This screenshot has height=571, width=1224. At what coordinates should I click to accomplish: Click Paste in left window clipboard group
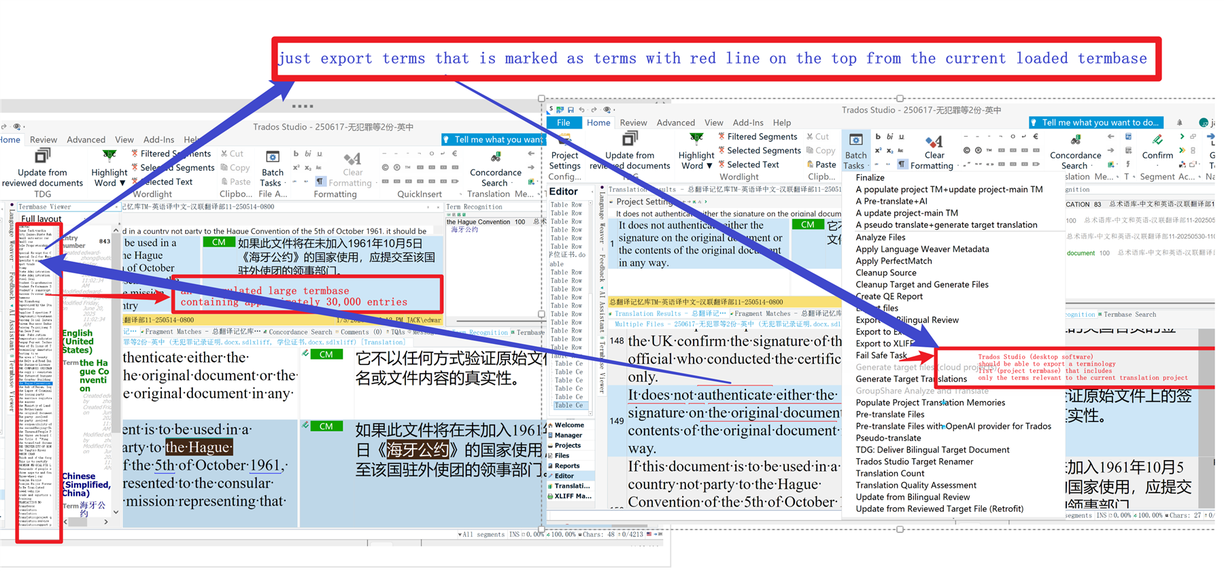click(x=236, y=181)
